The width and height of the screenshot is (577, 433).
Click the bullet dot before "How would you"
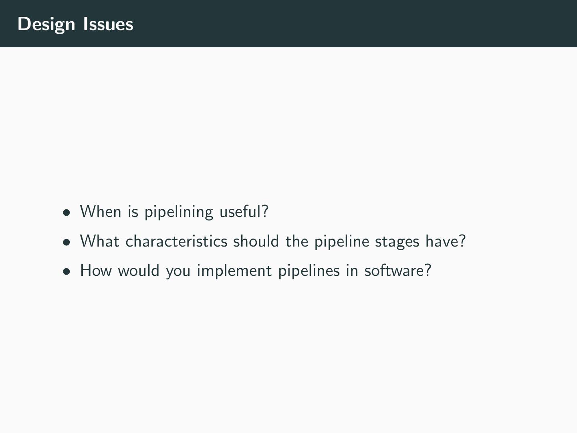coord(66,272)
